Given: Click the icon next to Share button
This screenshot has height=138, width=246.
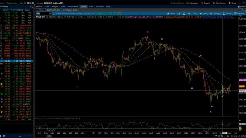Looking at the screenshot, I should pyautogui.click(x=178, y=14).
